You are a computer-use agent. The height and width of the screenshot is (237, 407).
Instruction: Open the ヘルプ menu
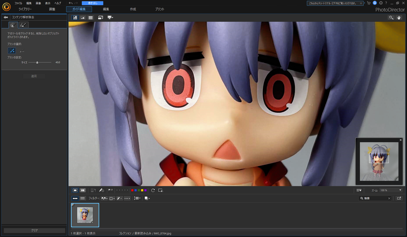point(58,3)
